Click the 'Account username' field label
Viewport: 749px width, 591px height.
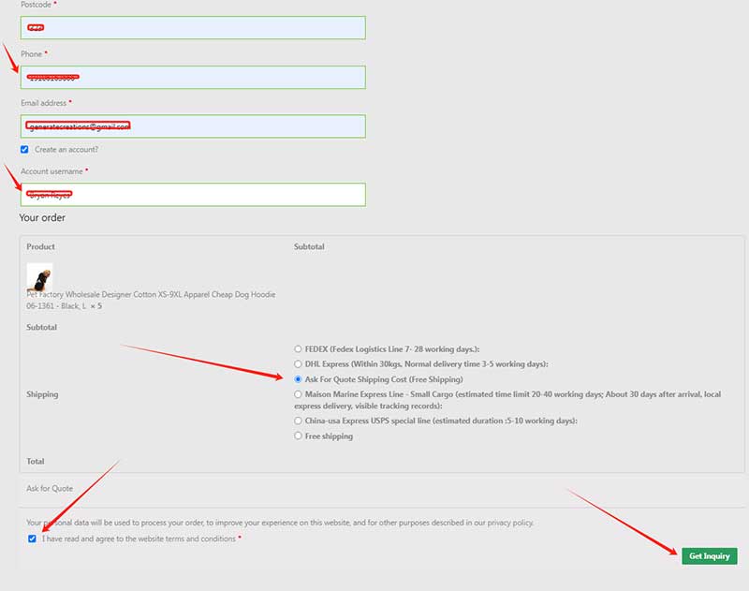(x=51, y=171)
